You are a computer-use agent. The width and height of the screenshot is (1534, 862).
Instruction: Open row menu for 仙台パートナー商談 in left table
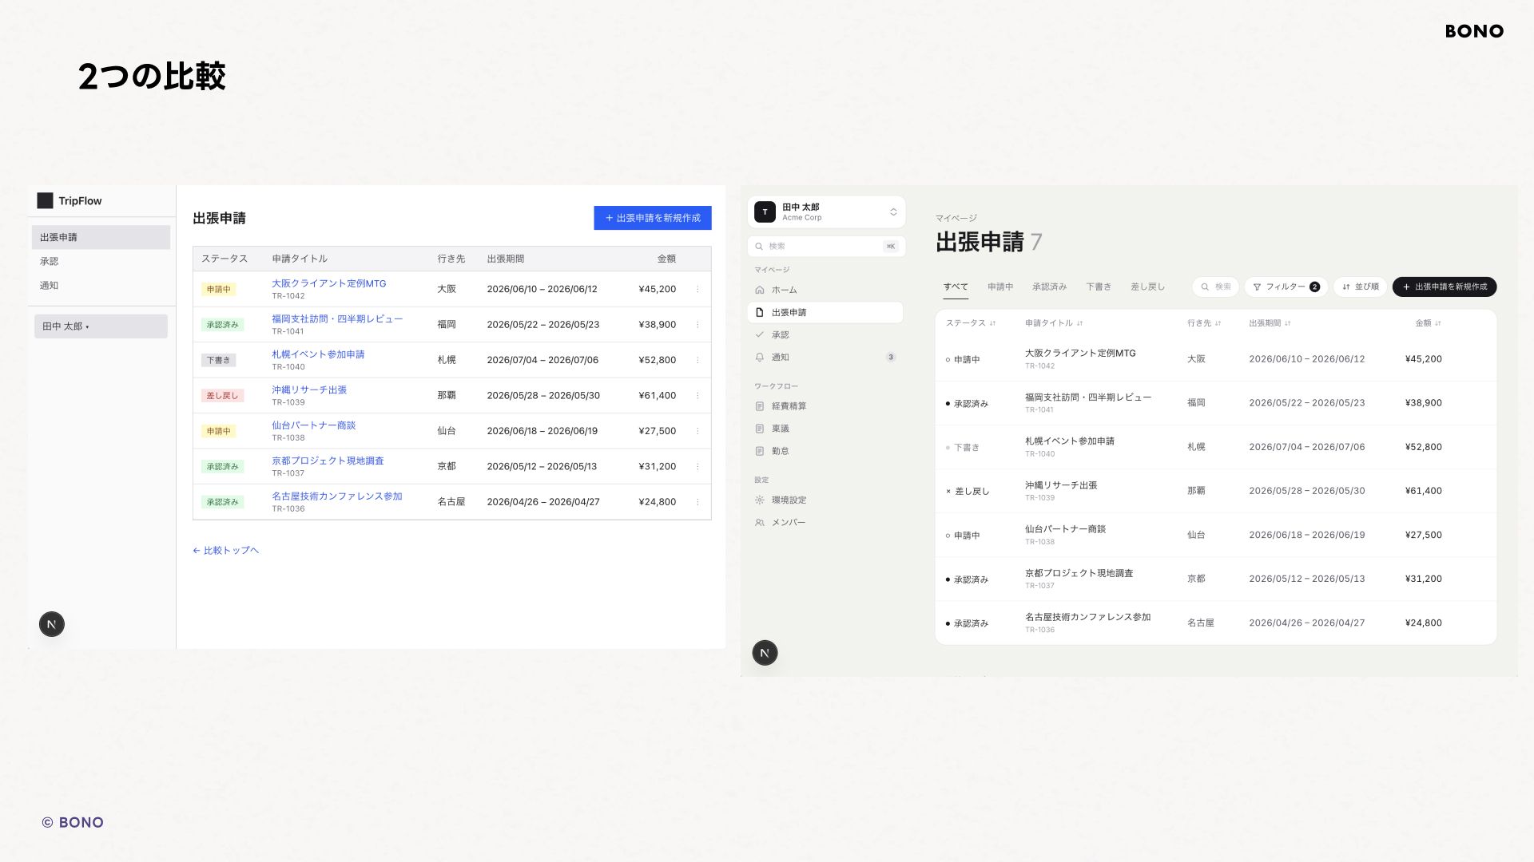tap(697, 431)
